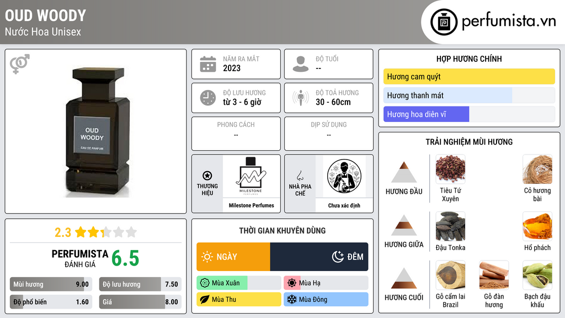565x318 pixels.
Task: Click the Mùa Thu season bar
Action: coord(239,299)
